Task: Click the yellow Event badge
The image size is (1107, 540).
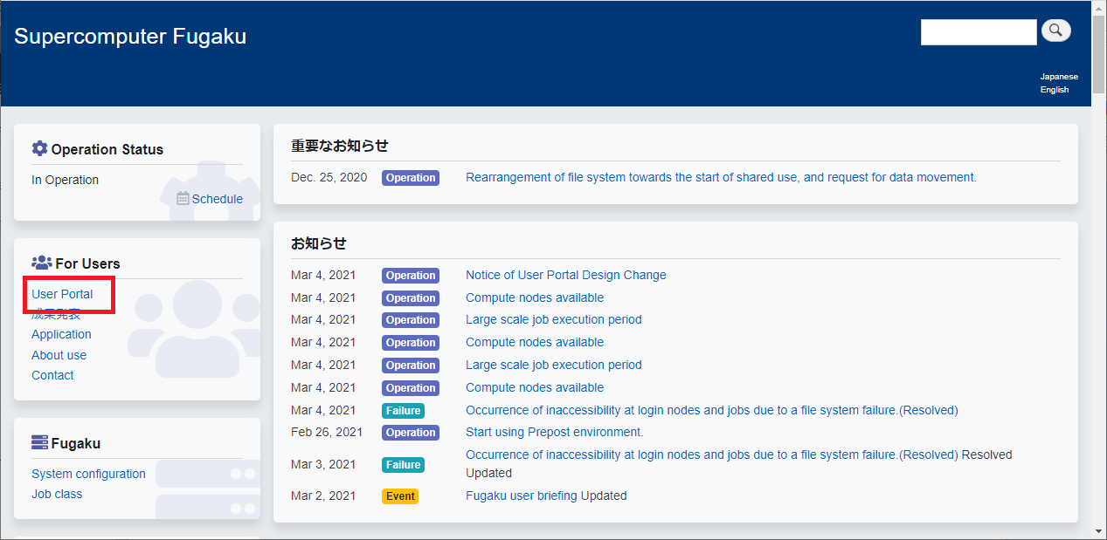Action: [400, 496]
